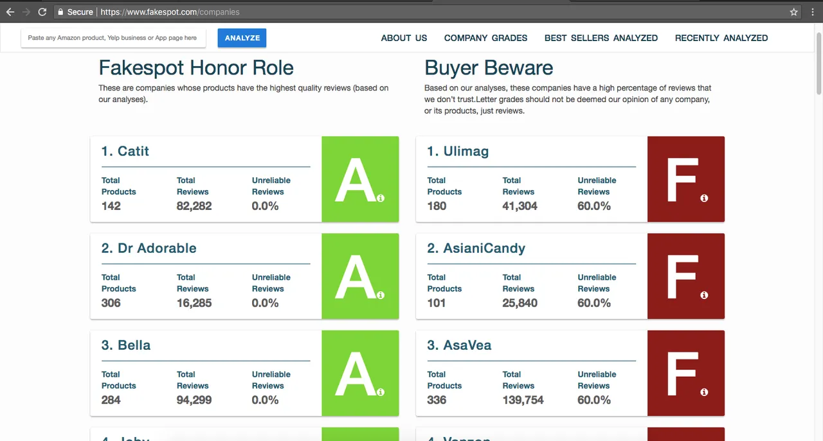Image resolution: width=823 pixels, height=441 pixels.
Task: Click Bella's total products value 284
Action: coord(111,400)
